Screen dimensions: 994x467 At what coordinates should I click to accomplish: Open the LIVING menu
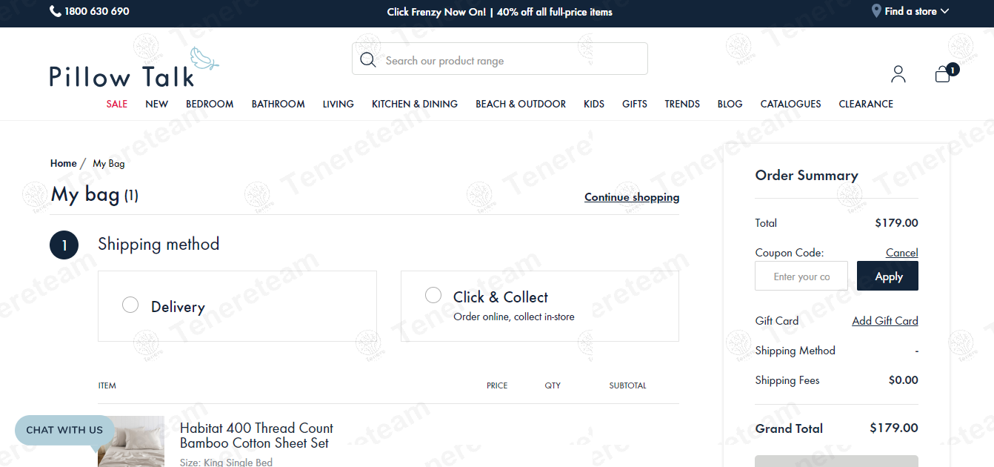pyautogui.click(x=338, y=104)
